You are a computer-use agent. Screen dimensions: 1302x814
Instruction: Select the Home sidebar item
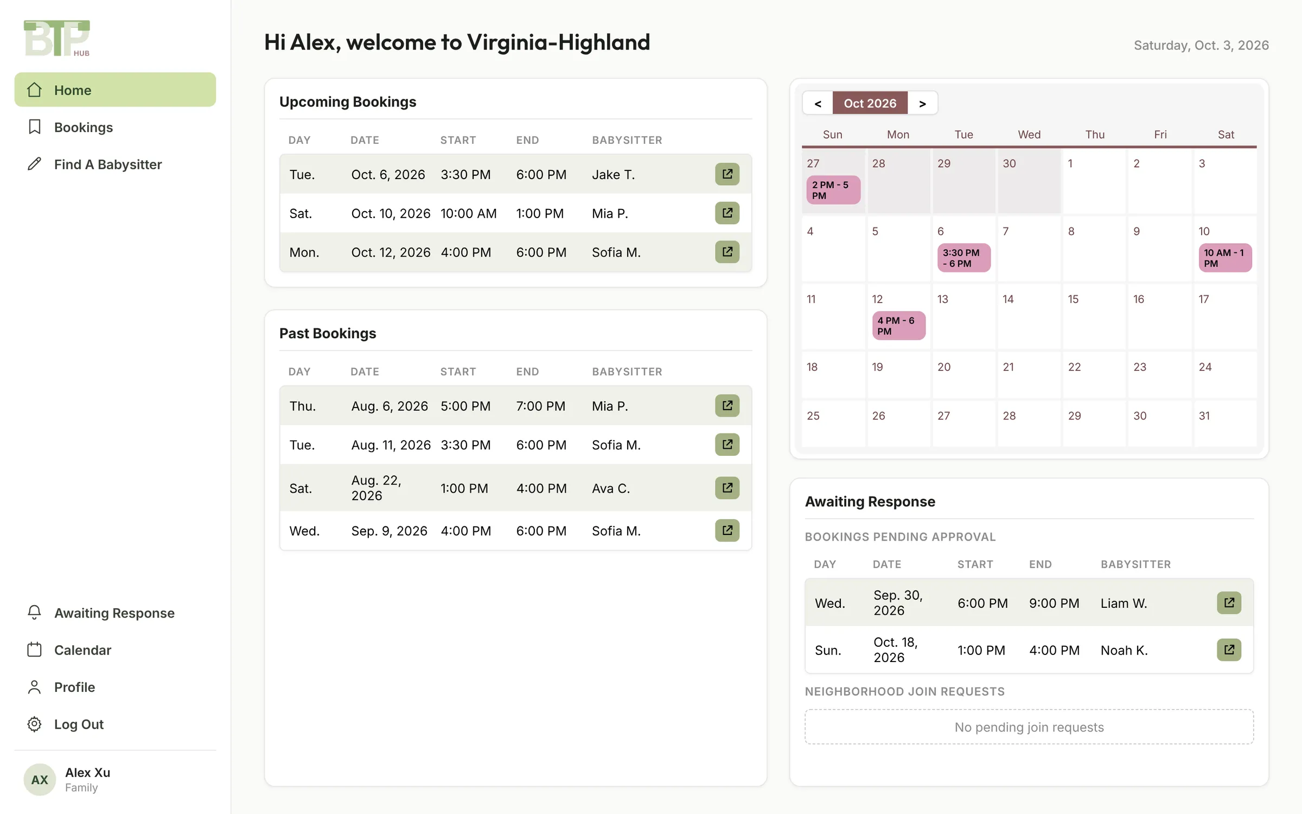pyautogui.click(x=115, y=90)
